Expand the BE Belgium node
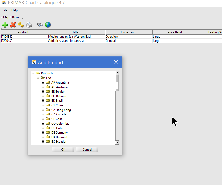 (x=43, y=92)
